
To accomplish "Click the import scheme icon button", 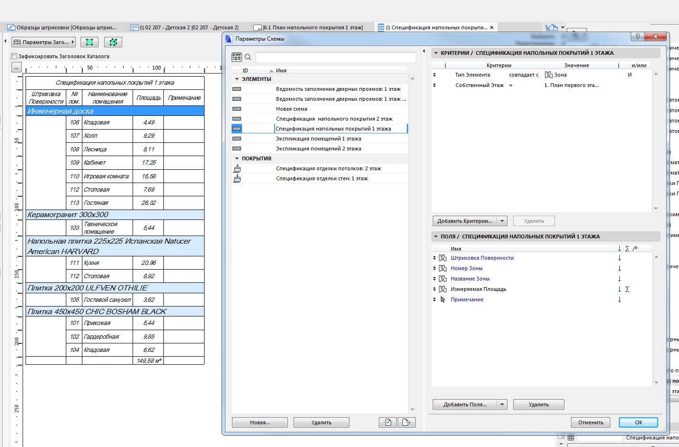I will [x=388, y=422].
